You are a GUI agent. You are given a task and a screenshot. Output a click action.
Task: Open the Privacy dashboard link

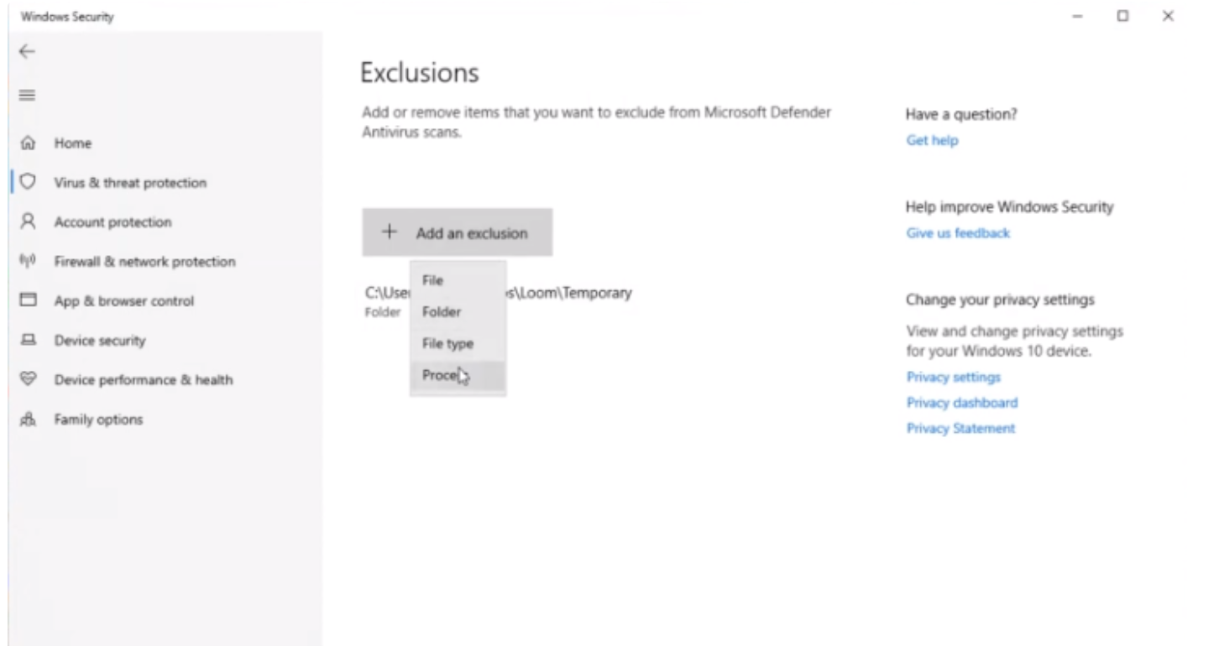tap(961, 403)
